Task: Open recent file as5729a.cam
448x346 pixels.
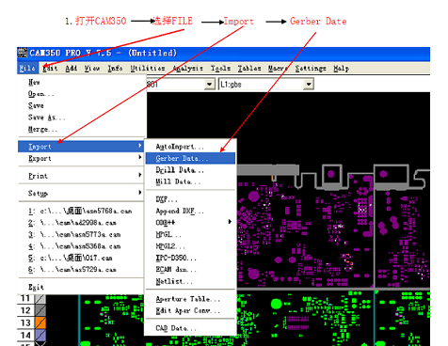Action: click(81, 270)
